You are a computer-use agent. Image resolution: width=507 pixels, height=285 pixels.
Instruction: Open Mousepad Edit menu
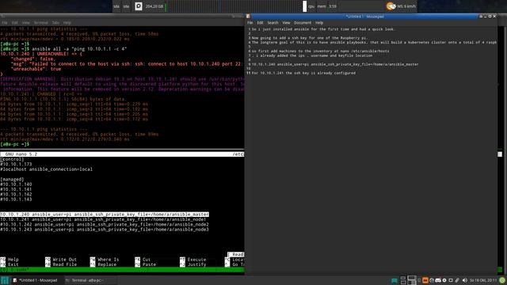(x=260, y=23)
